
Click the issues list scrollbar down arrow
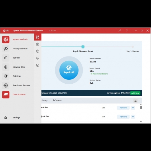[x=141, y=122]
